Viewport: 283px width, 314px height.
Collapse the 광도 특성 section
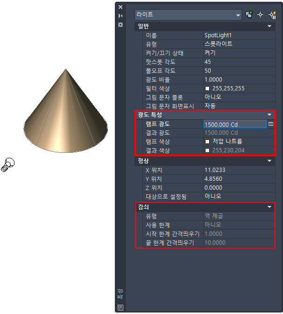pyautogui.click(x=269, y=115)
